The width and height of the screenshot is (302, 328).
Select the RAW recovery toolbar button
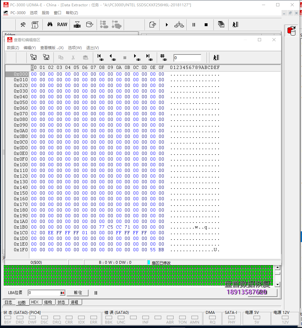click(x=62, y=25)
